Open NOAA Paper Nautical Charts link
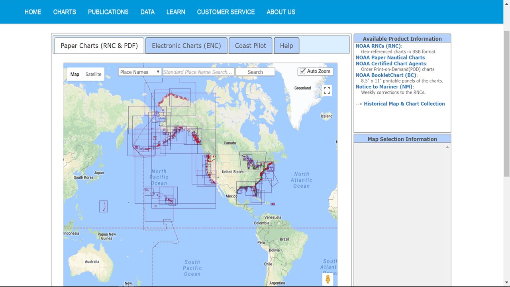The height and width of the screenshot is (287, 510). tap(390, 57)
